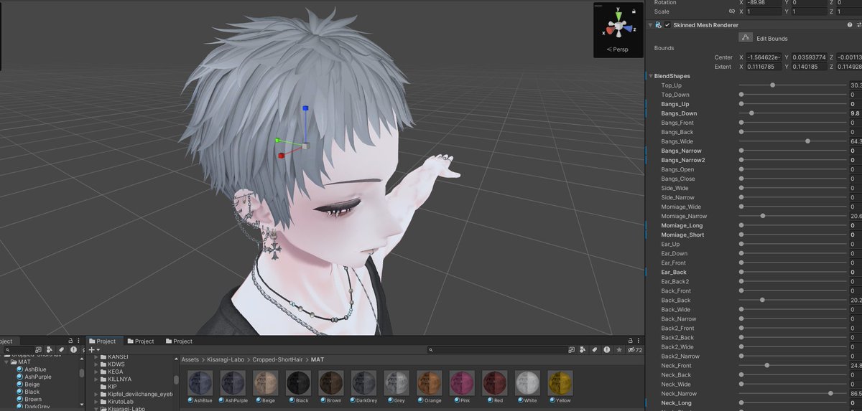Toggle constrained proportions link next to Scale

(x=732, y=12)
